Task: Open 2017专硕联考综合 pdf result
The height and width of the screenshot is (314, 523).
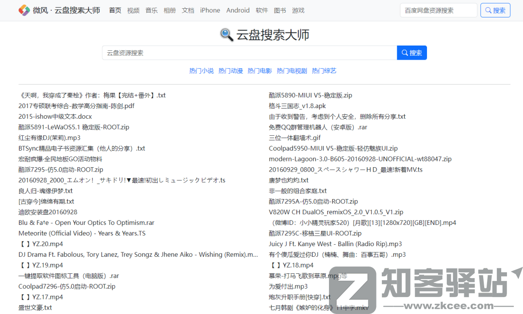Action: (x=76, y=106)
